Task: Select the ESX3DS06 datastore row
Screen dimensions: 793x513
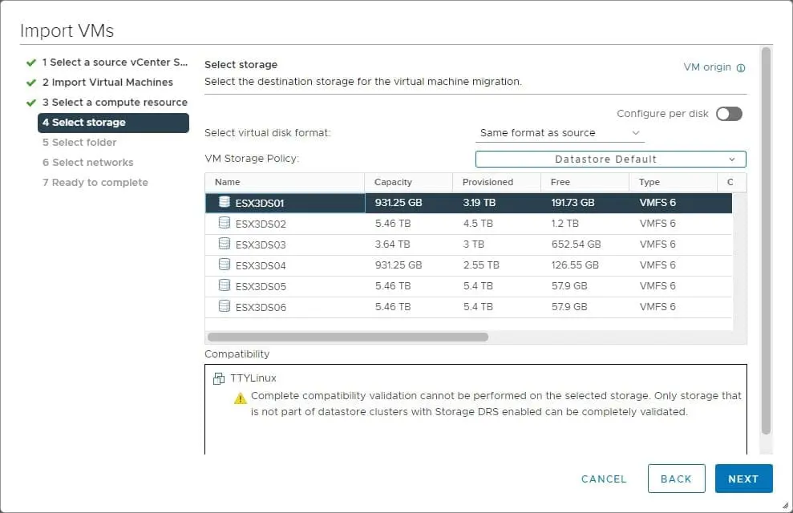Action: [x=468, y=307]
